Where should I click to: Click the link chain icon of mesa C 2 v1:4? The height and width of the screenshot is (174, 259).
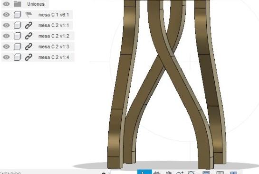tap(29, 57)
